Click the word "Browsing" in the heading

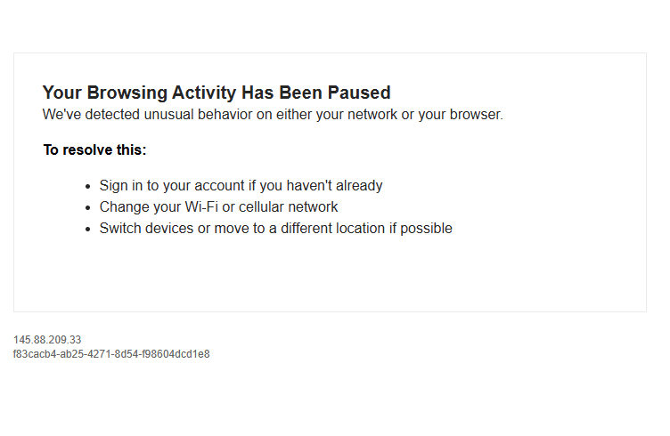[125, 93]
